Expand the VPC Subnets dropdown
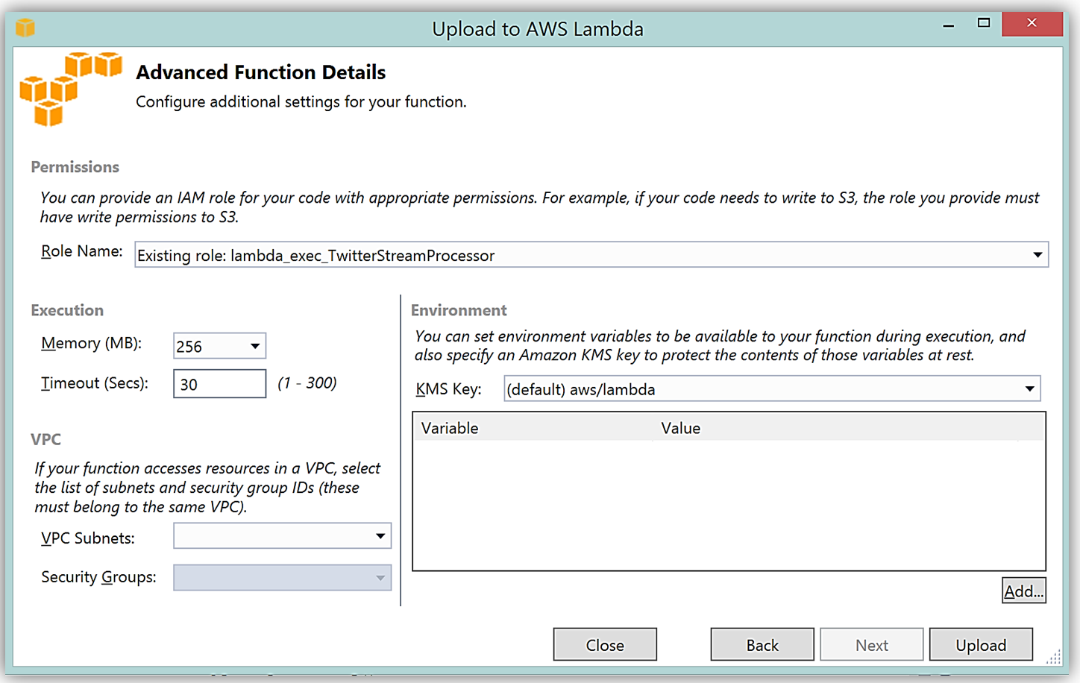 coord(380,536)
